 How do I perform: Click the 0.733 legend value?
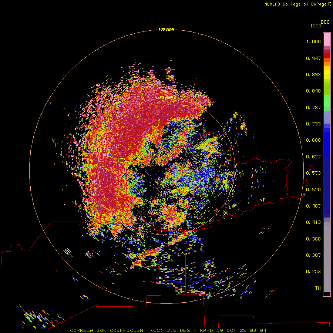click(x=313, y=124)
